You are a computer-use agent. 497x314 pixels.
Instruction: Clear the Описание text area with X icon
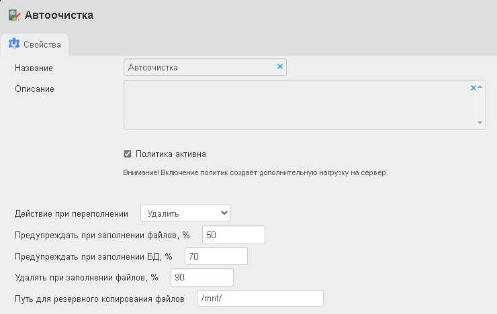pyautogui.click(x=473, y=88)
